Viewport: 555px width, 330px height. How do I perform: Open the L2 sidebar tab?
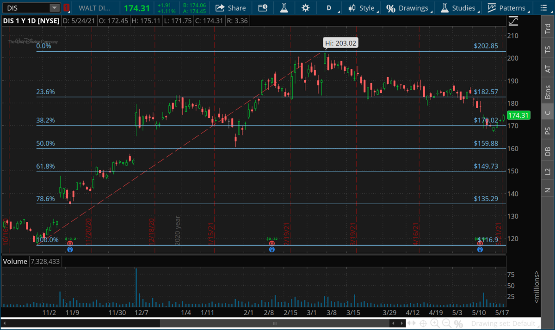click(548, 171)
